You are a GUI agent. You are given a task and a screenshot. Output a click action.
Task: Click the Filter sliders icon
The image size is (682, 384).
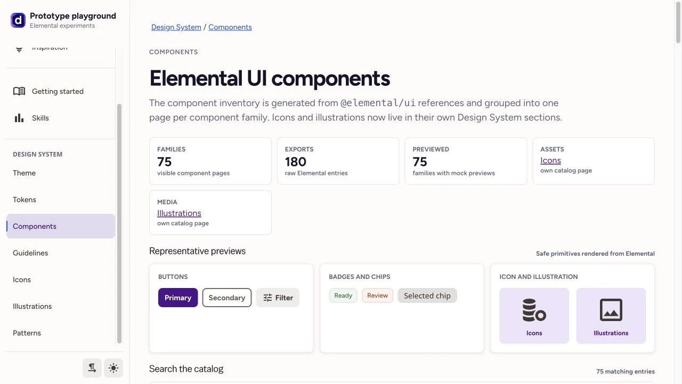point(268,298)
